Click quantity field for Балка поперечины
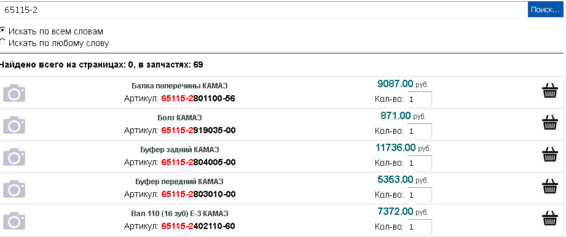The image size is (566, 237). pyautogui.click(x=419, y=99)
